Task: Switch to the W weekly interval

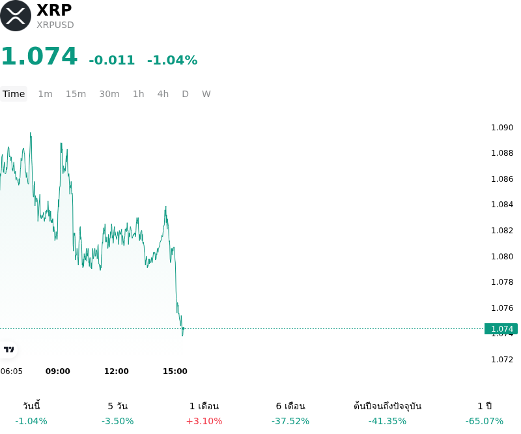Action: [206, 94]
